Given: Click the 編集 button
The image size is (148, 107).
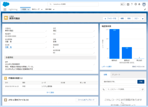Looking at the screenshot, I should pyautogui.click(x=122, y=19).
